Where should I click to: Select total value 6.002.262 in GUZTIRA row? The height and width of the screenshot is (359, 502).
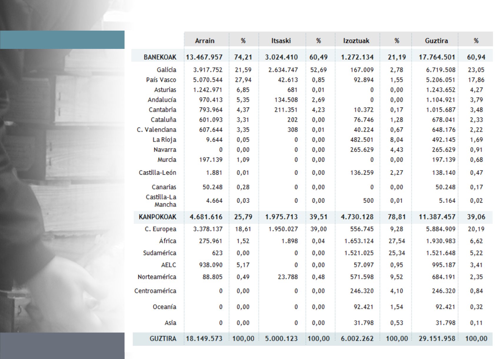357,339
